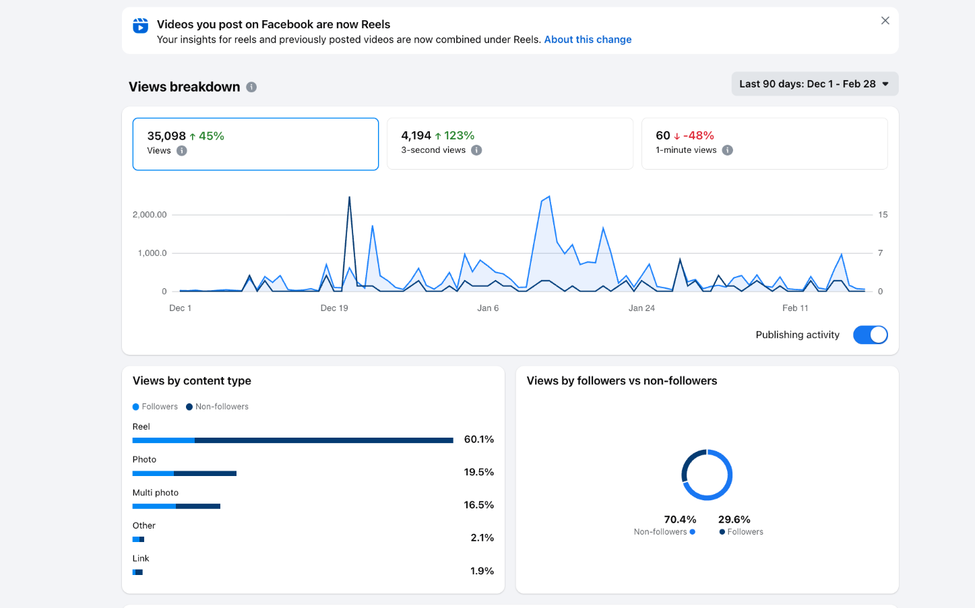
Task: Dismiss the Reels notification banner
Action: [x=885, y=21]
